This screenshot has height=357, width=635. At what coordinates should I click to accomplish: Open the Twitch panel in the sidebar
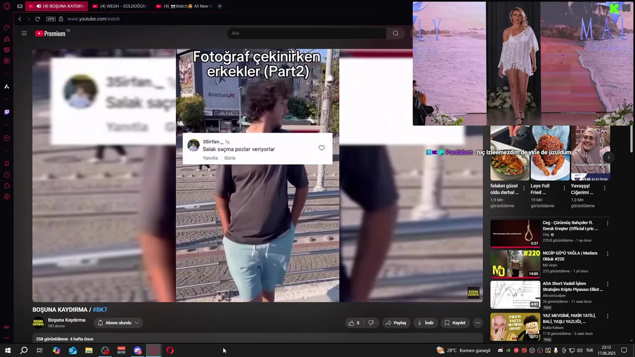(x=7, y=112)
